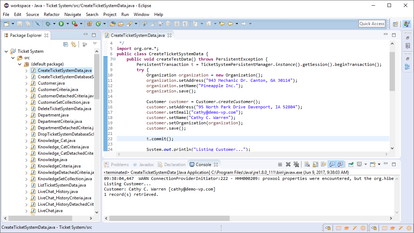This screenshot has height=233, width=414.
Task: Click the green New Java Class icon
Action: pyautogui.click(x=98, y=24)
